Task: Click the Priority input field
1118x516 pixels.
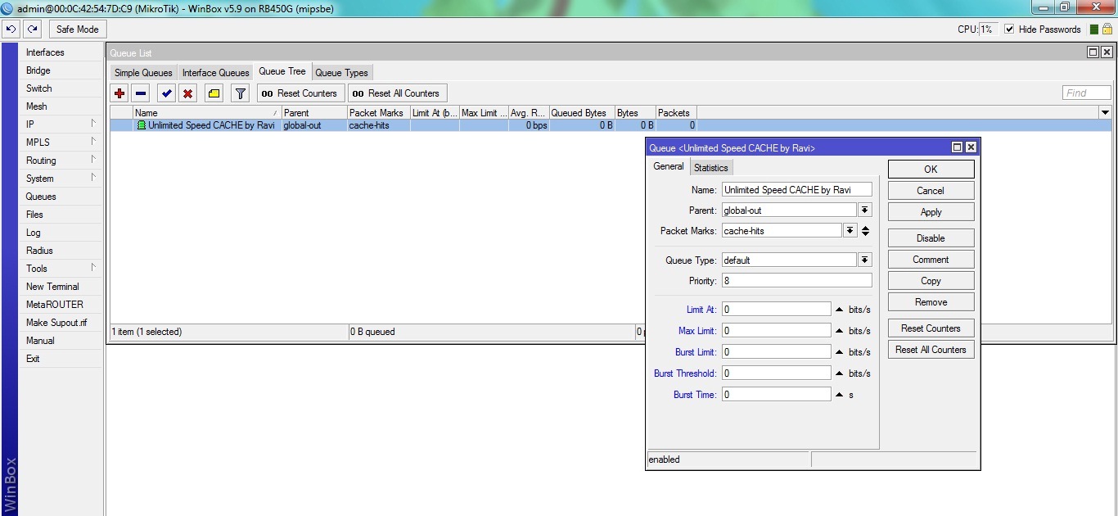Action: [x=796, y=281]
